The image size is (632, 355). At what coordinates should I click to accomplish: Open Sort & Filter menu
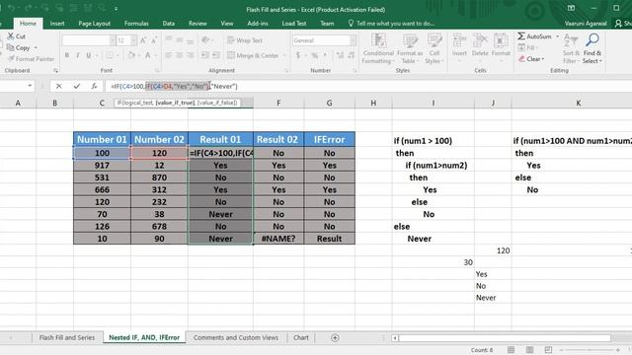click(x=571, y=48)
